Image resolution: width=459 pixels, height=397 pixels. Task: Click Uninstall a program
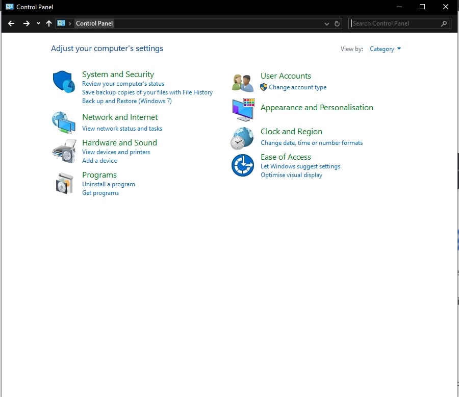(109, 184)
